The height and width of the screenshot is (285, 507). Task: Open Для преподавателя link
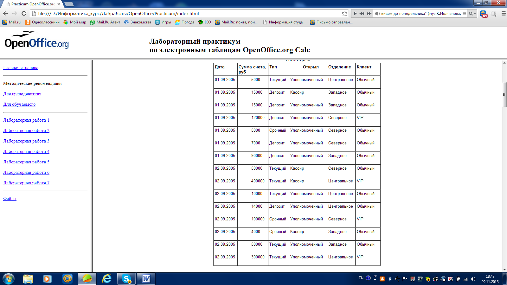tap(22, 94)
